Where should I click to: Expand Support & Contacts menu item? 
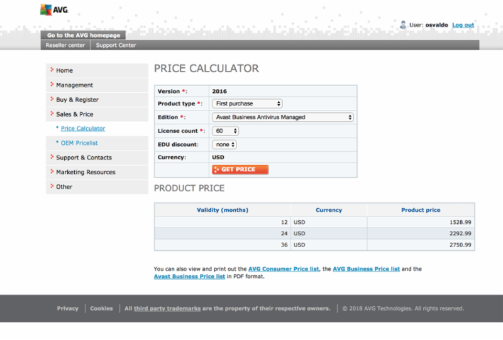[x=84, y=157]
